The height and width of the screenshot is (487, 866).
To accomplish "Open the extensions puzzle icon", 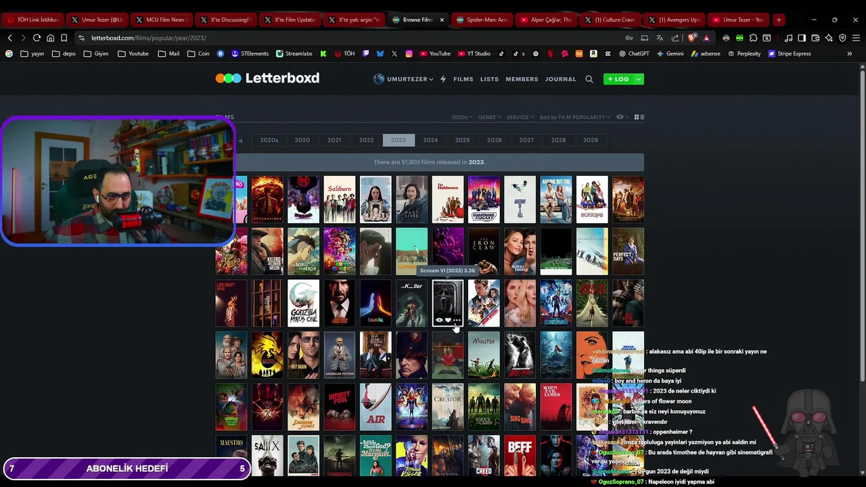I will (x=753, y=38).
